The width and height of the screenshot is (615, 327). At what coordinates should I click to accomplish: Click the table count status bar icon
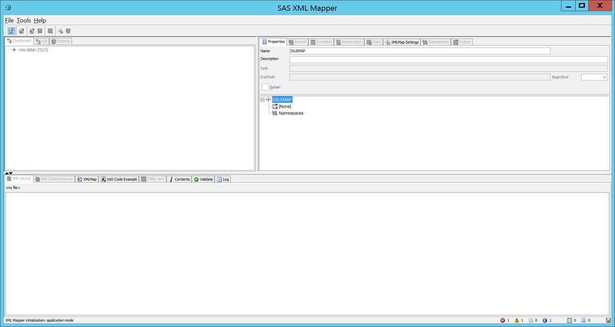click(x=569, y=320)
